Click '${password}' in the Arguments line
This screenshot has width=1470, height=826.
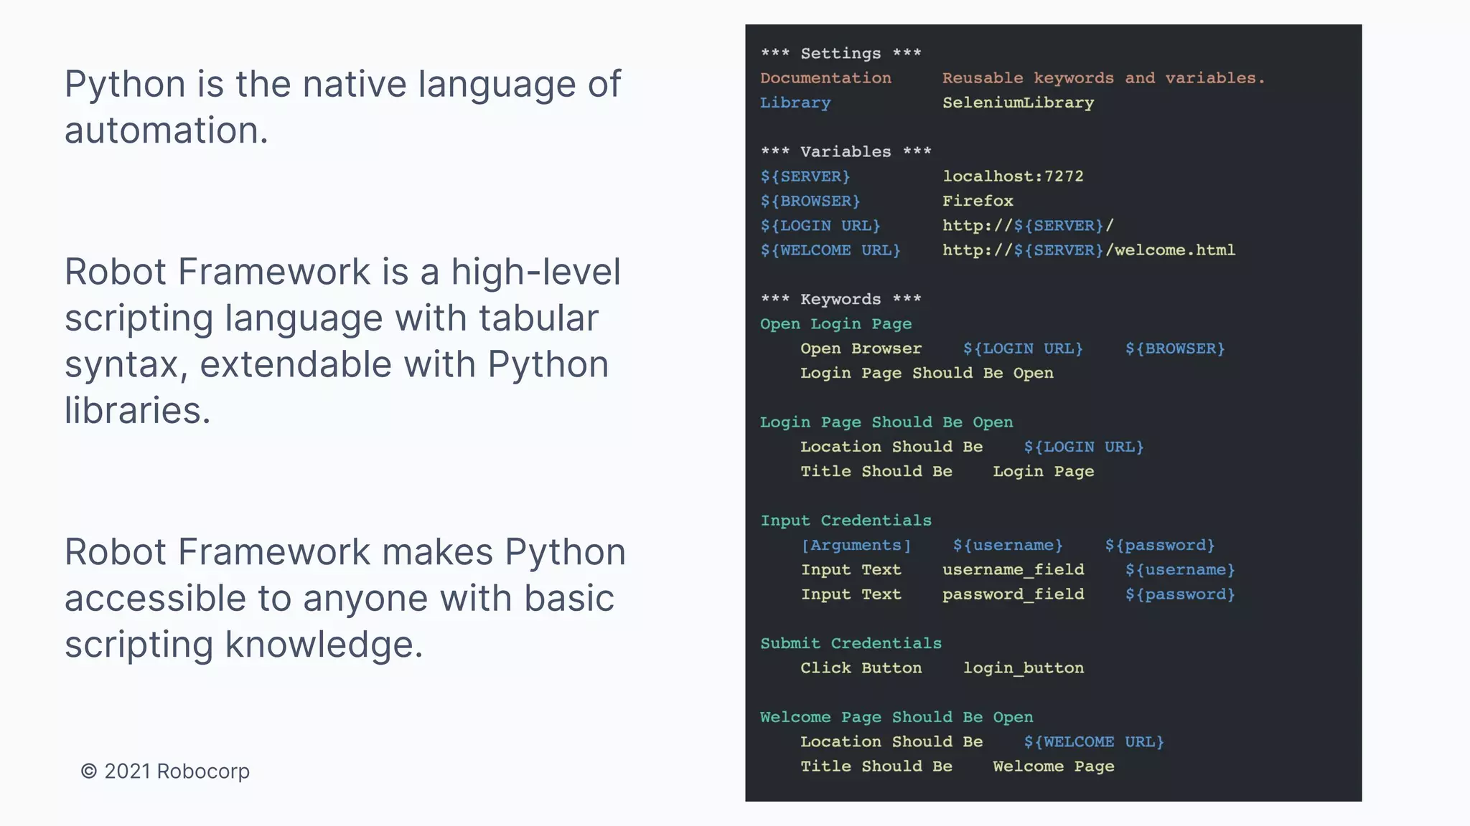[1159, 545]
